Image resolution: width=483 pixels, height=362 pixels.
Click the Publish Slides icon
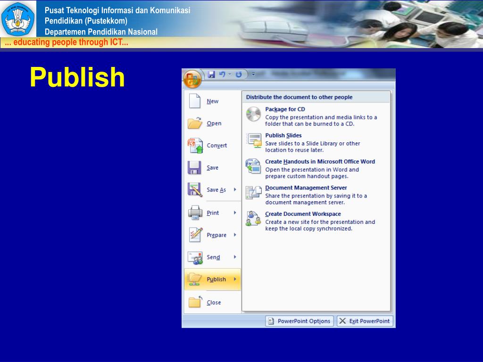[x=254, y=140]
